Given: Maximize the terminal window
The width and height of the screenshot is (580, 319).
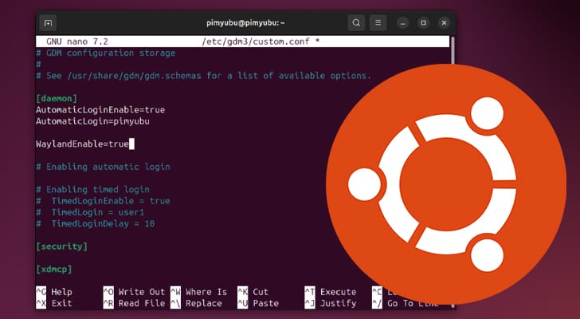Looking at the screenshot, I should 424,23.
